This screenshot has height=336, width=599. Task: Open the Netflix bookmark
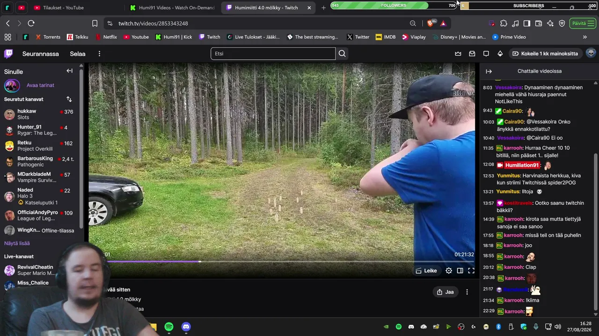pos(106,37)
